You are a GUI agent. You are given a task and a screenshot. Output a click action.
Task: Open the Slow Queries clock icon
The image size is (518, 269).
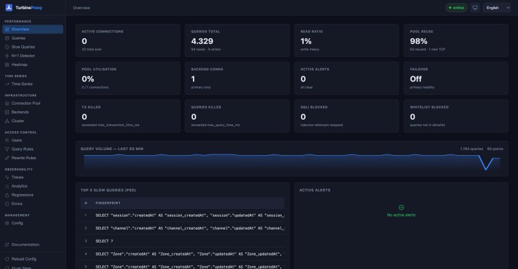(7, 47)
